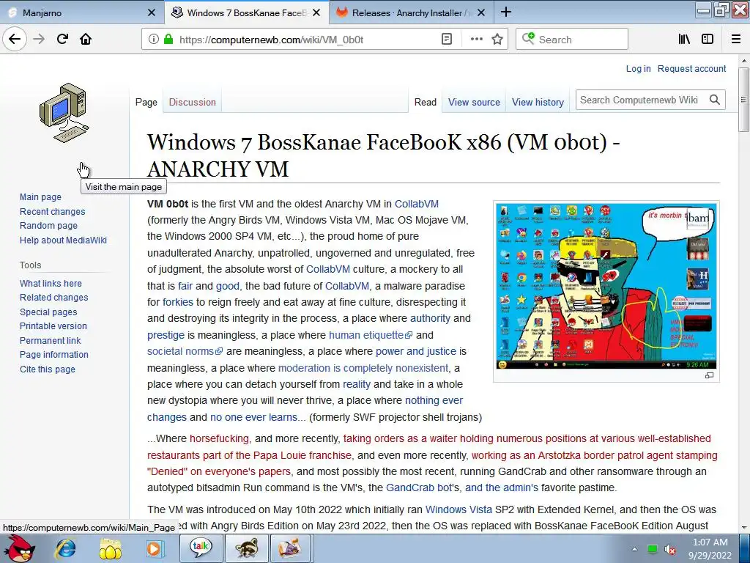Image resolution: width=750 pixels, height=563 pixels.
Task: Open the folder icon on the taskbar
Action: coord(110,548)
